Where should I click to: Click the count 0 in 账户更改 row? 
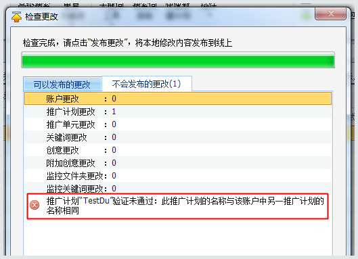[x=114, y=99]
